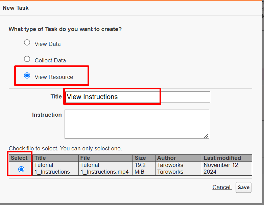Click the Cancel link
Image resolution: width=264 pixels, height=205 pixels.
(221, 187)
